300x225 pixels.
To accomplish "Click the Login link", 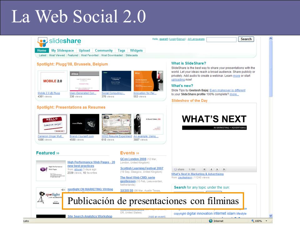I will [172, 39].
